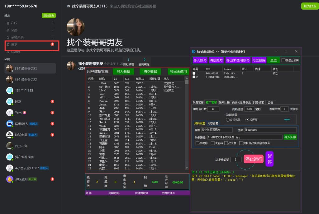The image size is (319, 214).
Task: Click the 系统通知 bell avatar icon
Action: 9,179
